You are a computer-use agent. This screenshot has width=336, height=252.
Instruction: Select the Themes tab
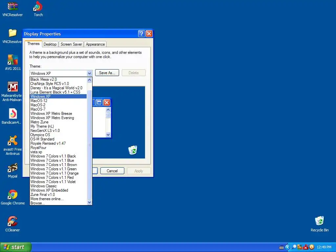[x=33, y=44]
